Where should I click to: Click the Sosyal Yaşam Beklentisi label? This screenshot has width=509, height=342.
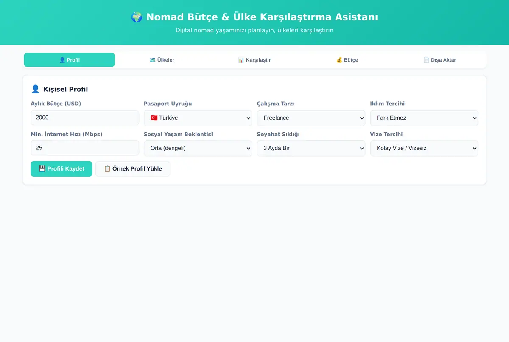pos(179,134)
